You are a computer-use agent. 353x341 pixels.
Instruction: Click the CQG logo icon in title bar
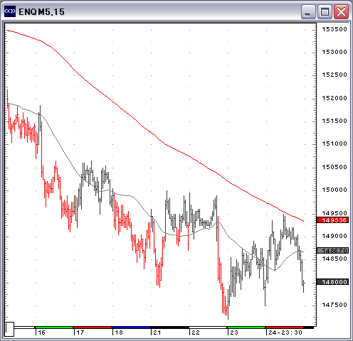pyautogui.click(x=10, y=11)
